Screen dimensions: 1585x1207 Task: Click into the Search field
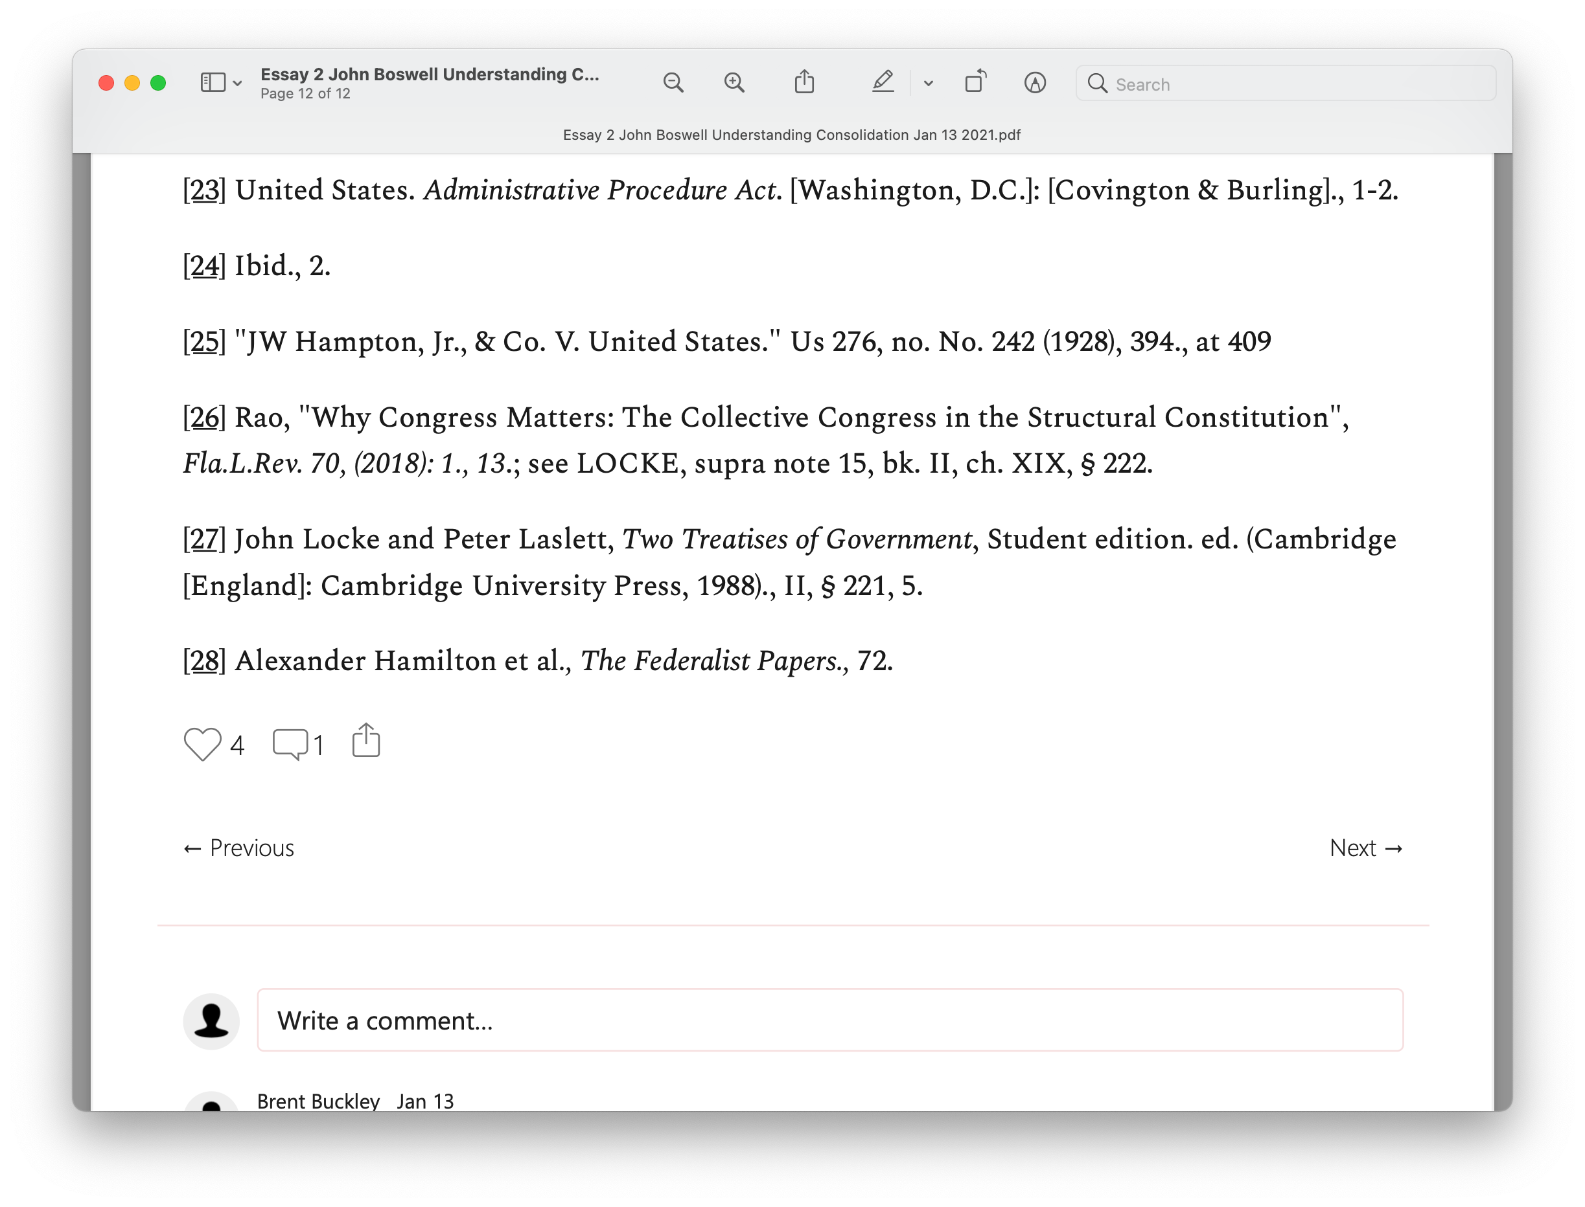1285,84
